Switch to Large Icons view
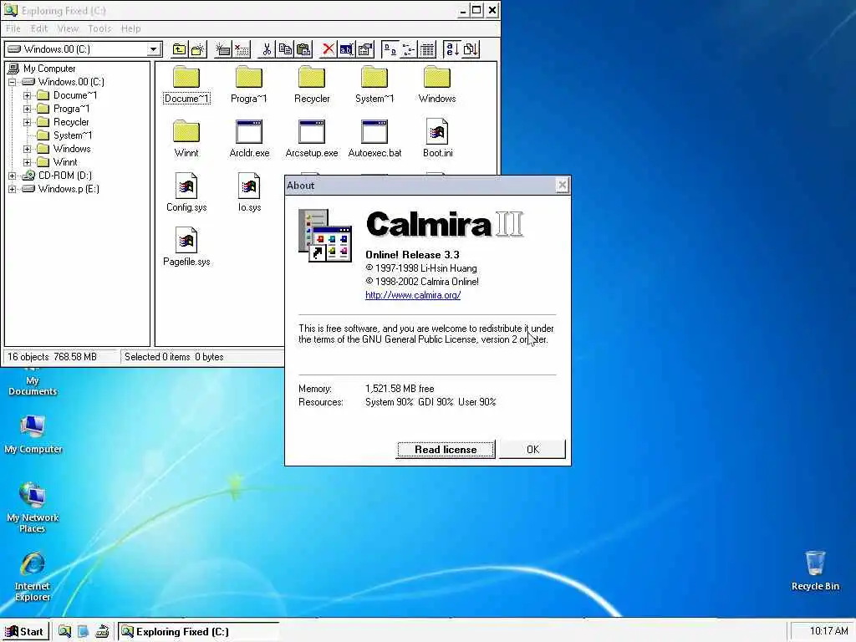 point(390,49)
